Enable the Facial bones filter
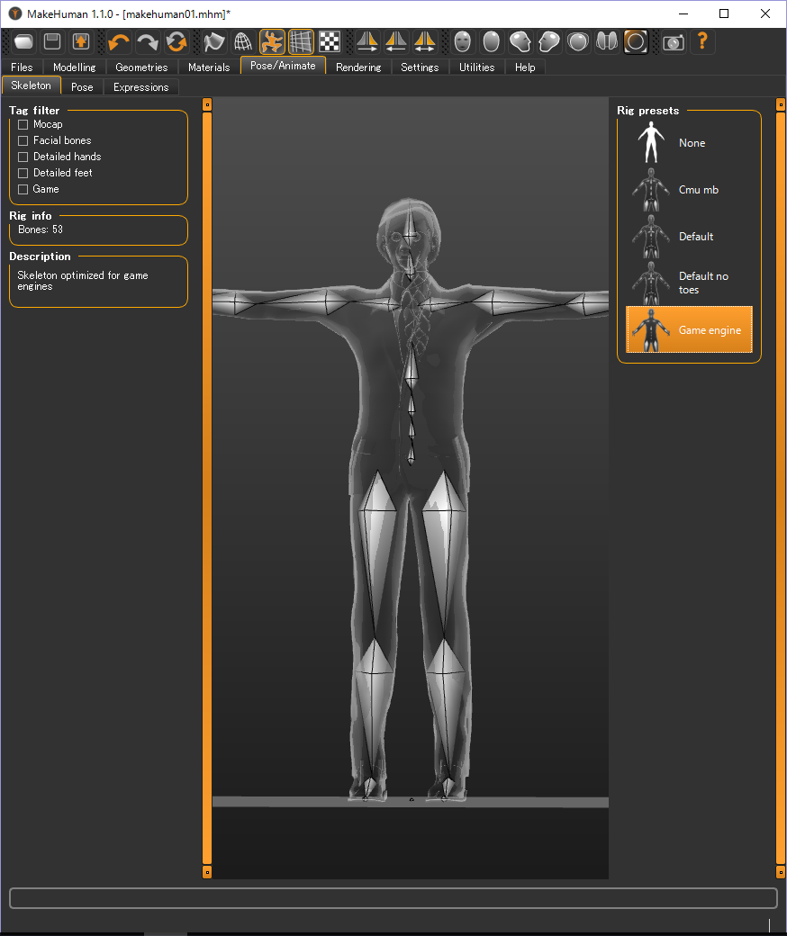Screen dimensions: 787x936 (22, 140)
